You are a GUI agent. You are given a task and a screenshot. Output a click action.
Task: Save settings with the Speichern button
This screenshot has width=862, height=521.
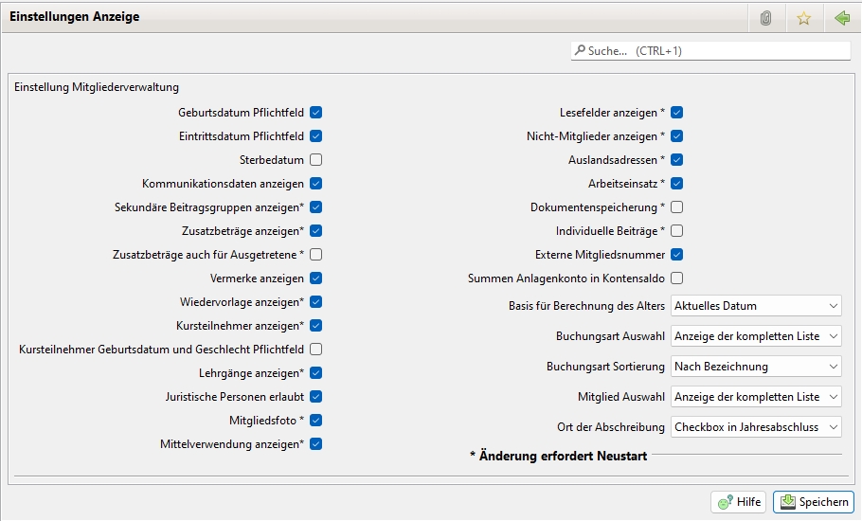pyautogui.click(x=814, y=502)
